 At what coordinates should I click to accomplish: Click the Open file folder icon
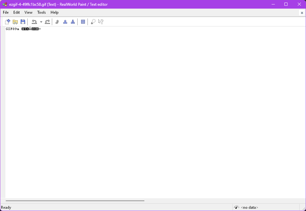[15, 22]
